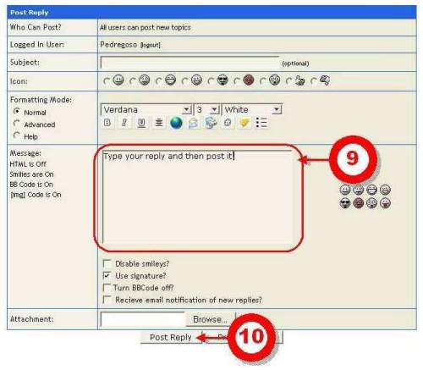This screenshot has height=370, width=423.
Task: Click the HTML is Off status text
Action: pos(28,164)
